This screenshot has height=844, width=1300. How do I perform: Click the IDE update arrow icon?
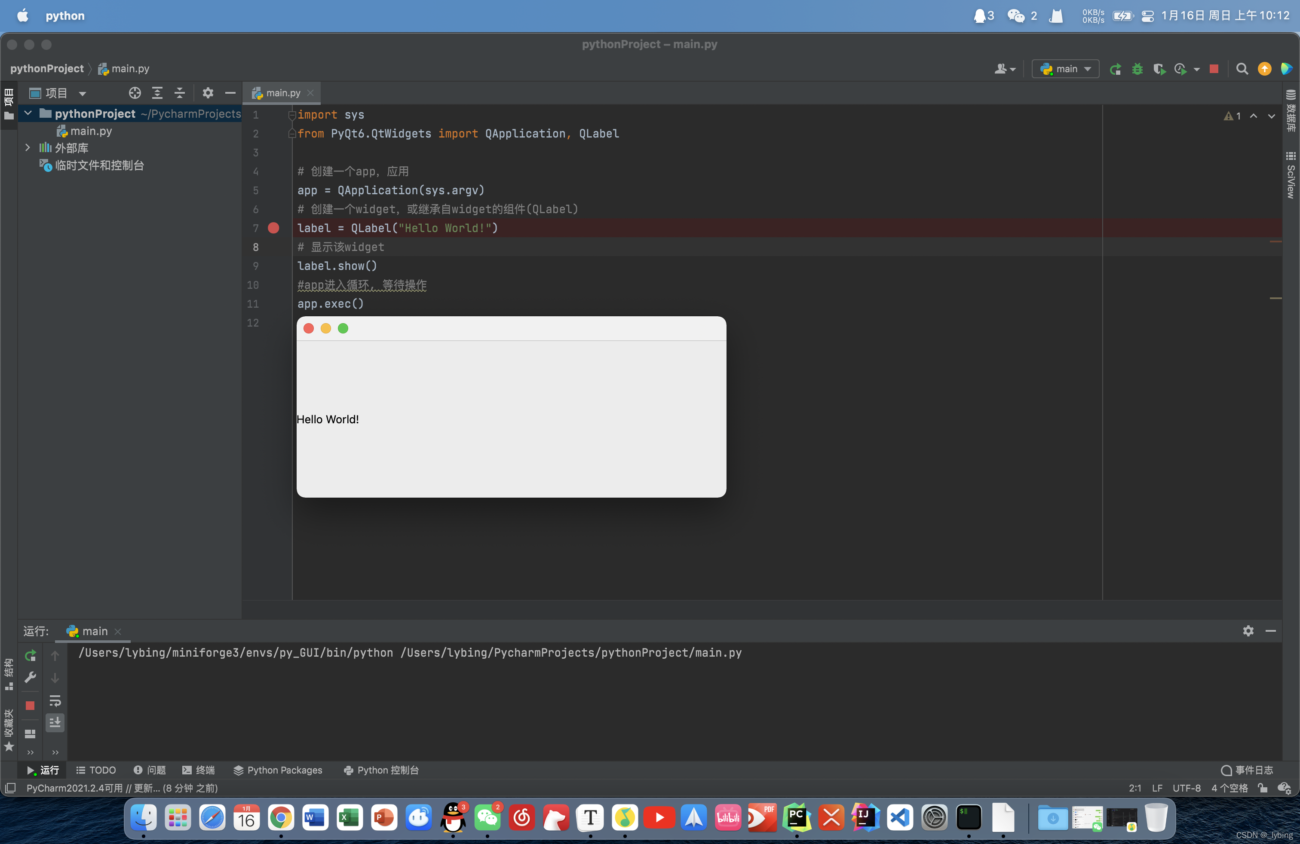point(1264,69)
